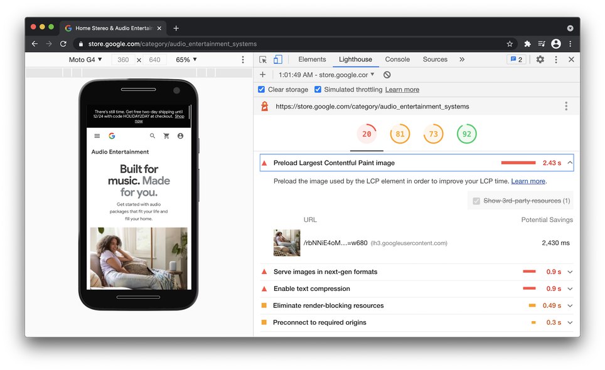
Task: Expand the Enable text compression audit
Action: pyautogui.click(x=417, y=288)
